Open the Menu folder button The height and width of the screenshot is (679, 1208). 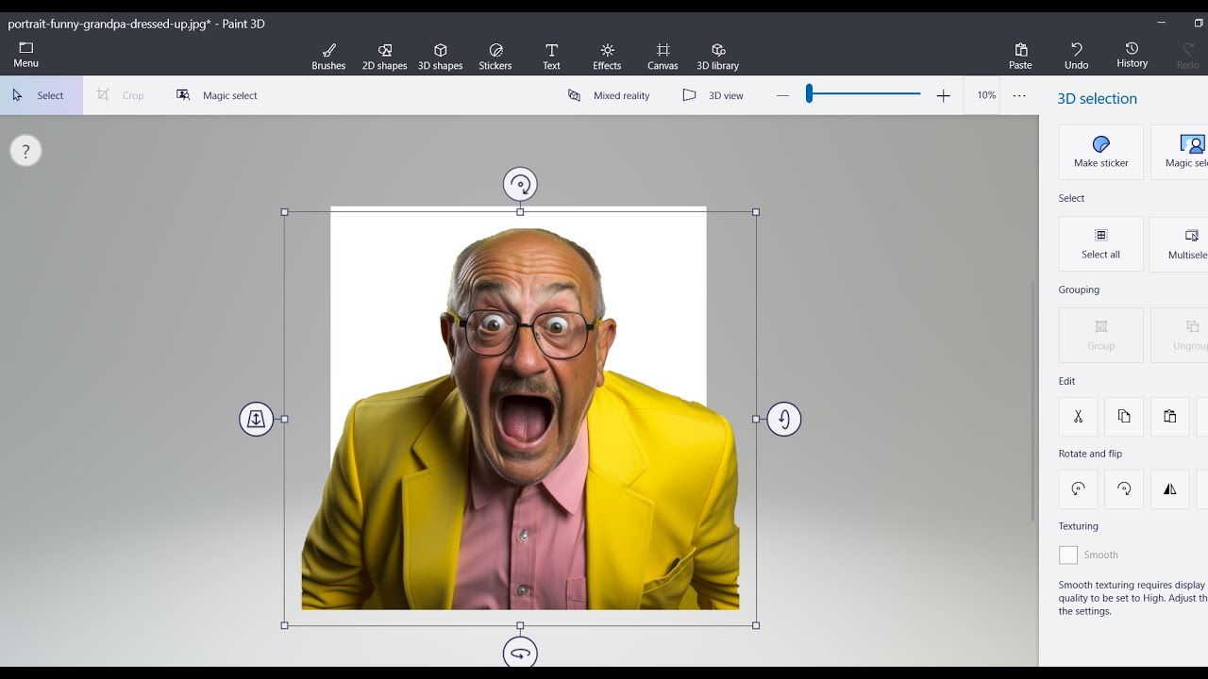pyautogui.click(x=25, y=55)
